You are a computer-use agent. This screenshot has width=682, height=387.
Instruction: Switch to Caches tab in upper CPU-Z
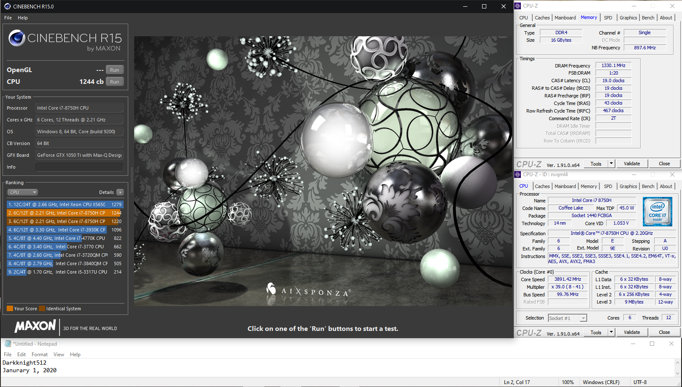(x=542, y=18)
